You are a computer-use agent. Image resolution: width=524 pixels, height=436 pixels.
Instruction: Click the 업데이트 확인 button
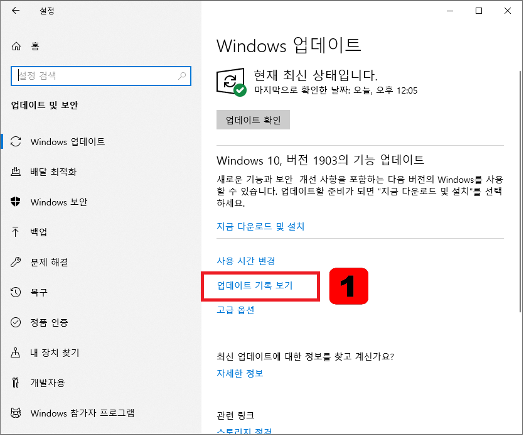[253, 119]
